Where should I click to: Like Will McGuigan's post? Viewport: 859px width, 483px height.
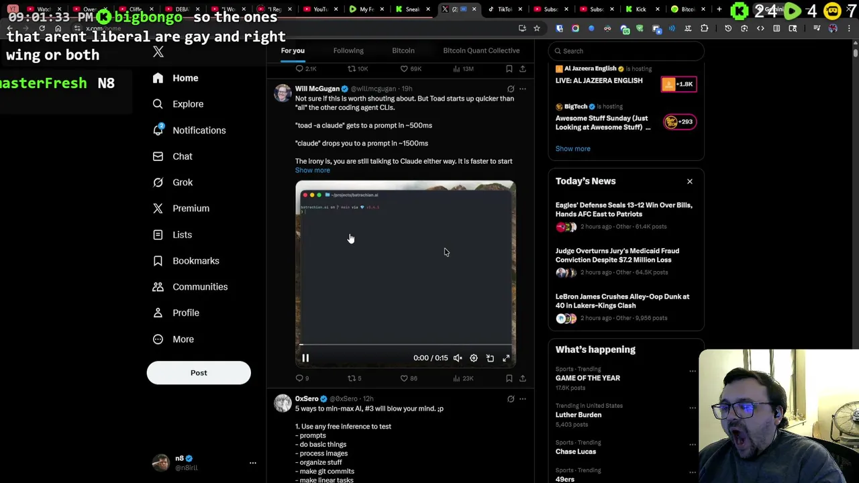[x=409, y=378]
